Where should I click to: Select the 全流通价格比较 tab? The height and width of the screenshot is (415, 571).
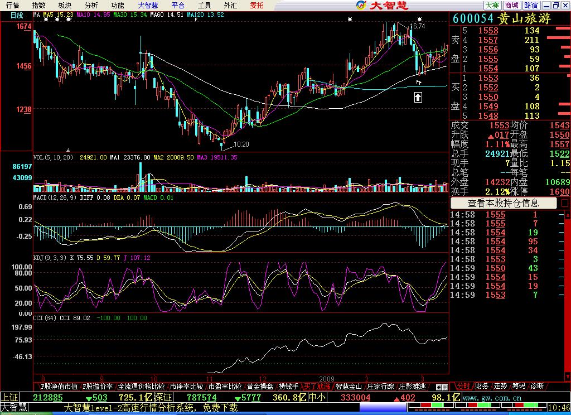(141, 387)
